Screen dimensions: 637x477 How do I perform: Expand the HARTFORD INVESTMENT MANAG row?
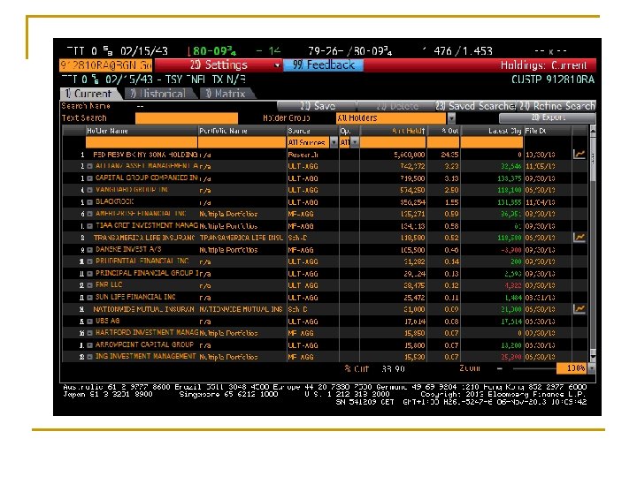point(89,333)
